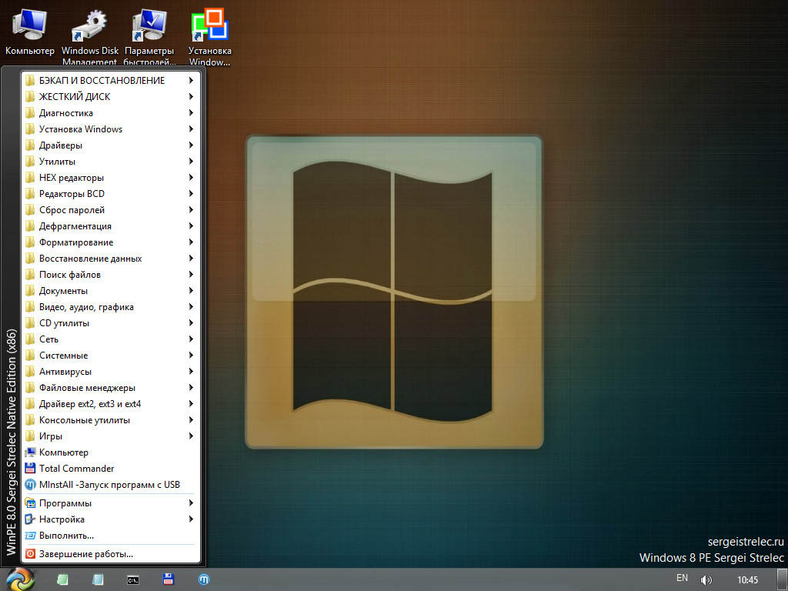This screenshot has width=788, height=591.
Task: Expand Программы submenu arrow
Action: [191, 503]
